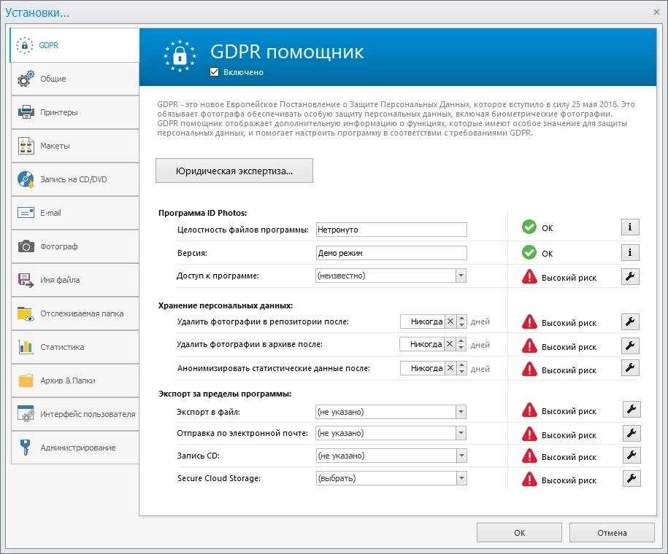
Task: Click the Отслеживаемая папка folder icon
Action: pos(26,313)
